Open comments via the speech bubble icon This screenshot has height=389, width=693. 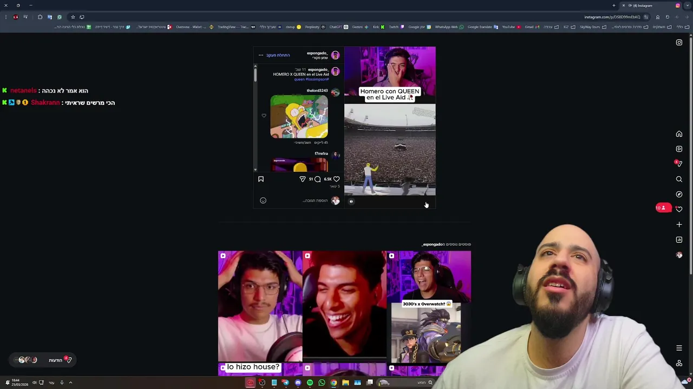pos(317,179)
